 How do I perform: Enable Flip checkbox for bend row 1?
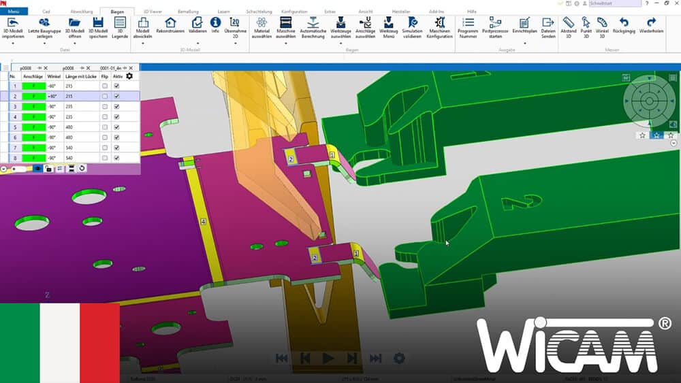[104, 86]
